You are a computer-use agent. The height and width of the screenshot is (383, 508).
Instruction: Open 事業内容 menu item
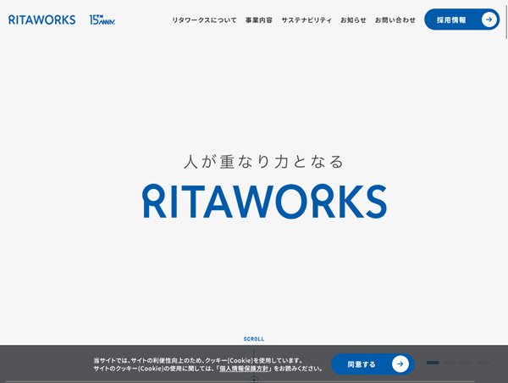pyautogui.click(x=259, y=20)
